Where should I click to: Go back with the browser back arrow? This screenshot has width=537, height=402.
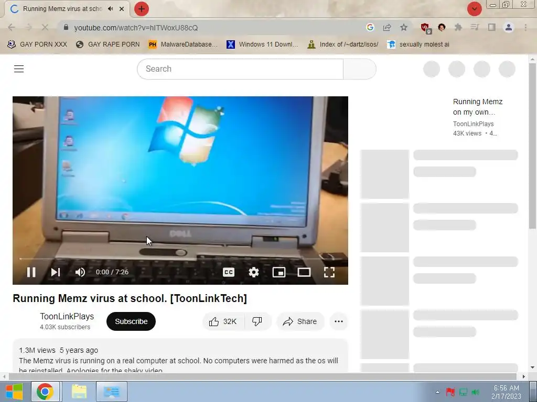(12, 27)
